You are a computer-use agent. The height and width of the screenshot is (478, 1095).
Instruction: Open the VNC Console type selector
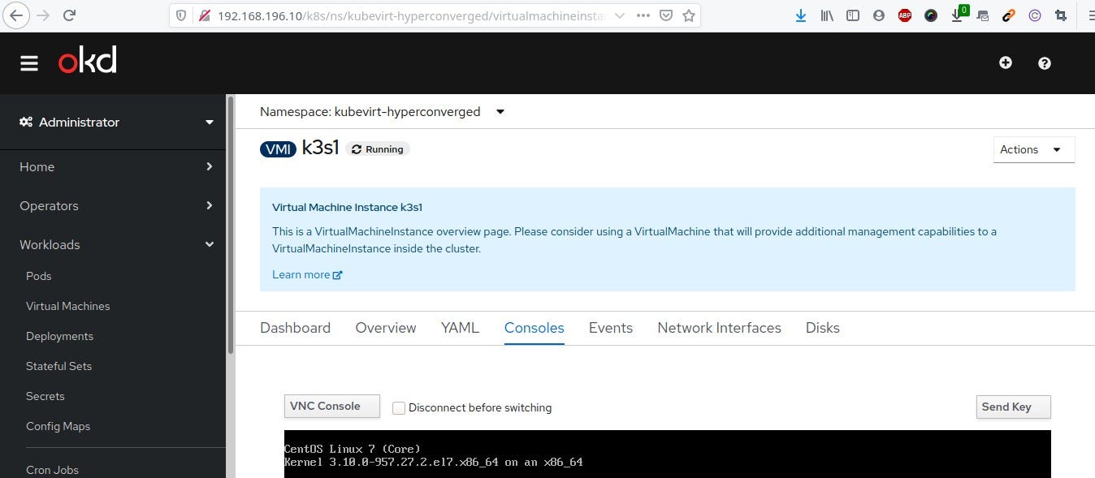coord(332,406)
